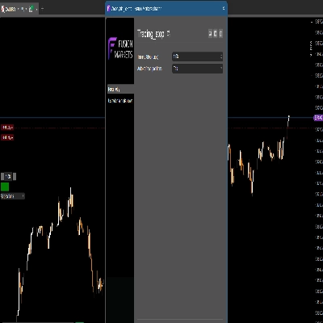Click the info icon beside Trailing_stop title

[168, 33]
